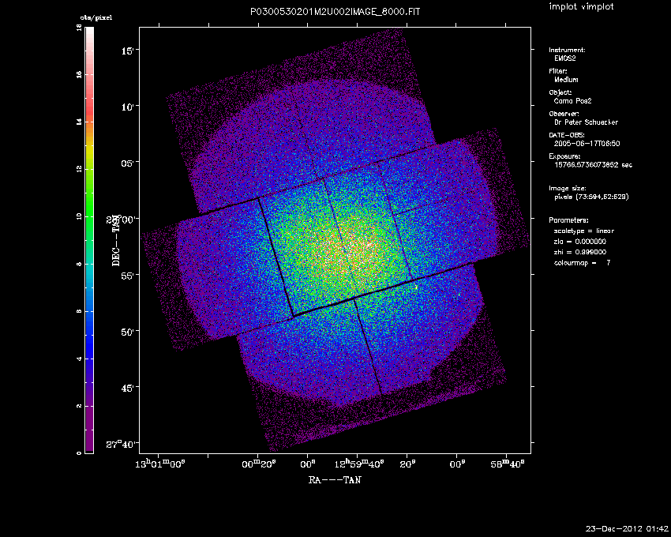Select the Medium filter value
671x537 pixels.
[x=567, y=80]
